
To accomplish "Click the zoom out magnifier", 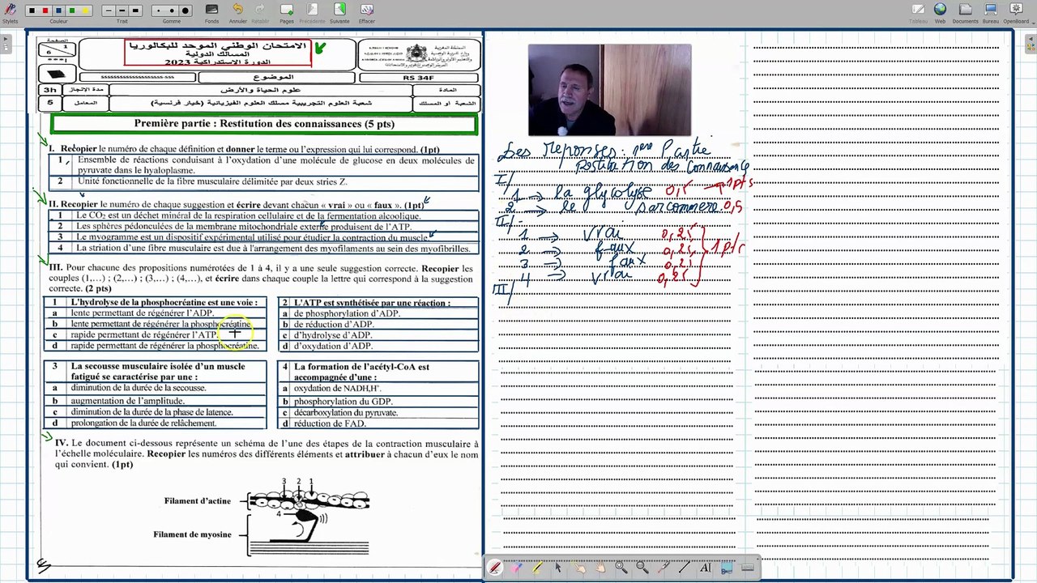I will pyautogui.click(x=642, y=568).
